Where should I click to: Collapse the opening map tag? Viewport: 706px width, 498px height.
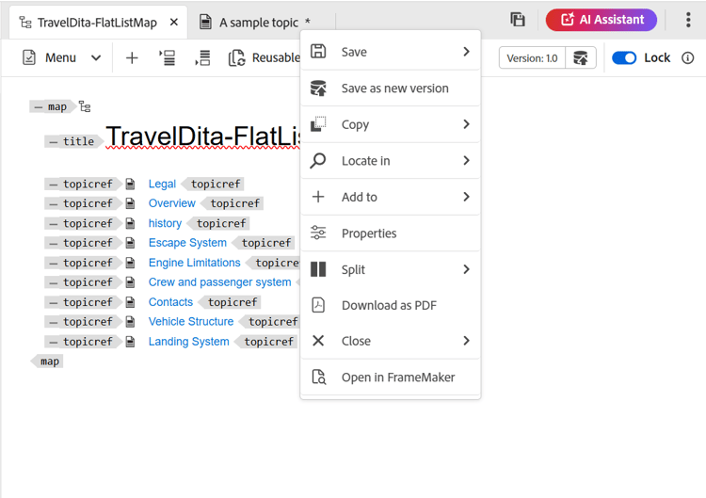point(39,107)
